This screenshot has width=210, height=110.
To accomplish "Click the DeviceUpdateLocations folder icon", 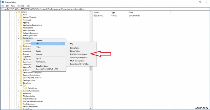I will coord(21,78).
